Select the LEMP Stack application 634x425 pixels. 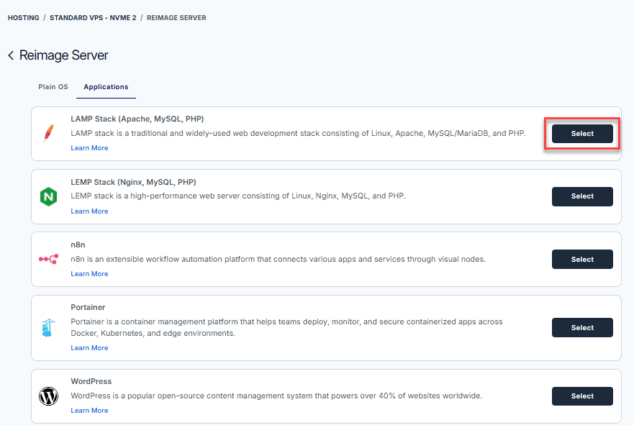pyautogui.click(x=582, y=196)
